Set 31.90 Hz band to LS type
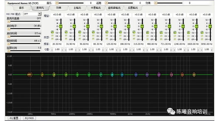The image size is (219, 121). (x=66, y=36)
